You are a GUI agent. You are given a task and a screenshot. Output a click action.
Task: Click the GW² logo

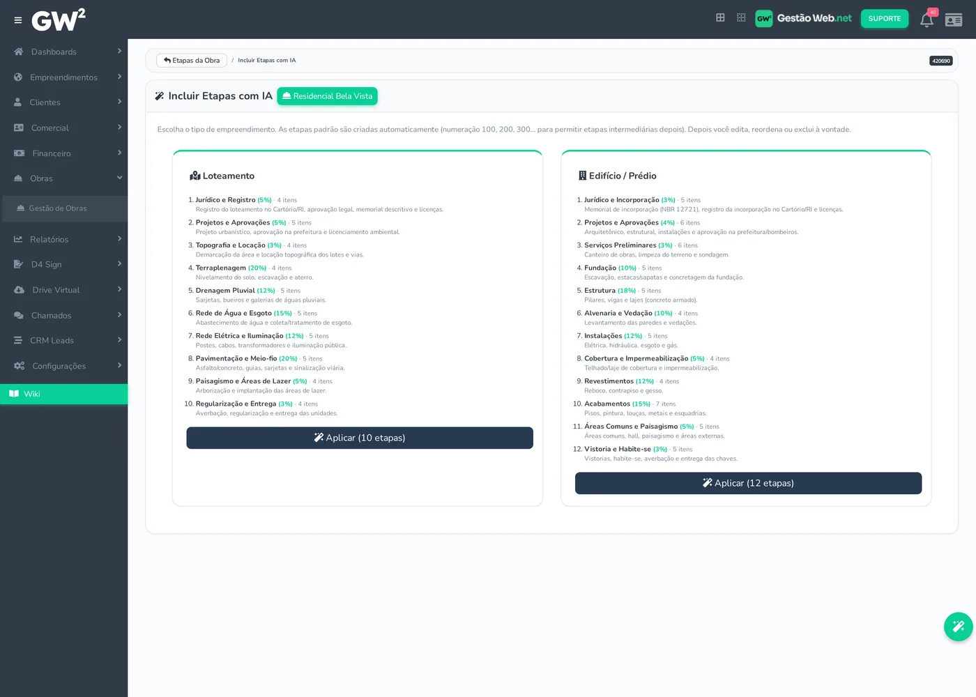59,20
